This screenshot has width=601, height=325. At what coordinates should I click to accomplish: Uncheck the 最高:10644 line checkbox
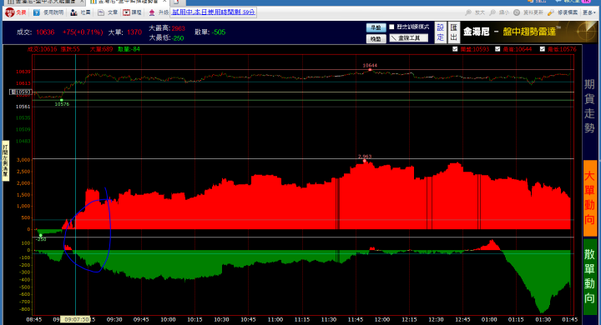point(497,49)
